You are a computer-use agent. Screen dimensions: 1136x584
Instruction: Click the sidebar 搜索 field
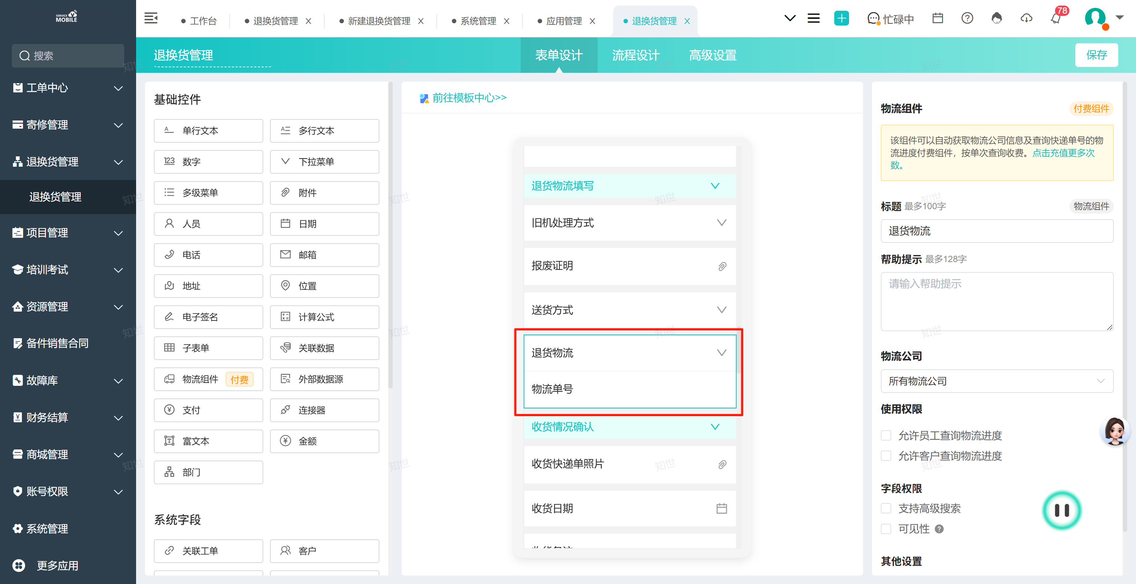68,55
